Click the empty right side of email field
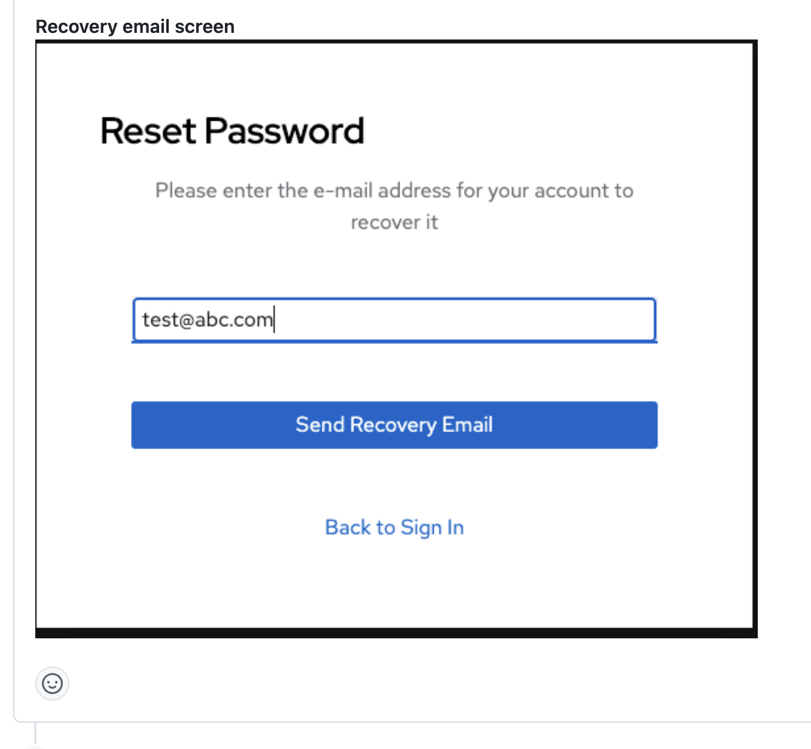The image size is (811, 749). (508, 320)
